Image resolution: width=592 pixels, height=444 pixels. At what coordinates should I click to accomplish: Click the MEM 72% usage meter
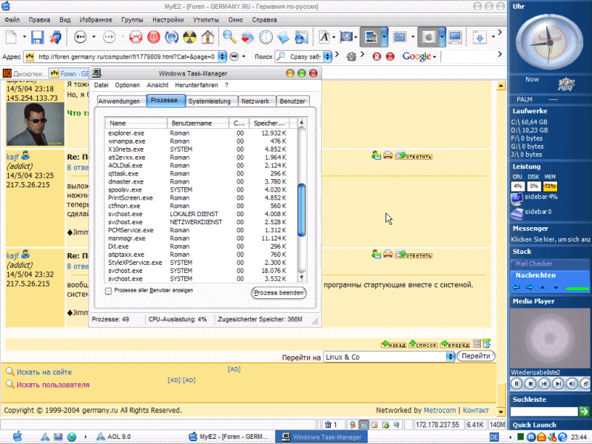click(550, 186)
